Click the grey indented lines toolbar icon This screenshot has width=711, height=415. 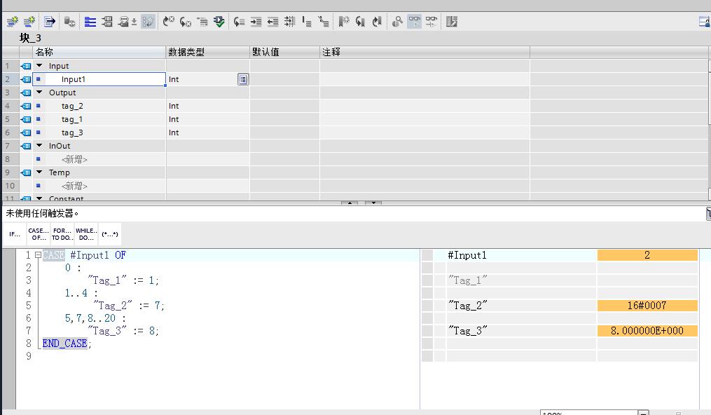[202, 21]
